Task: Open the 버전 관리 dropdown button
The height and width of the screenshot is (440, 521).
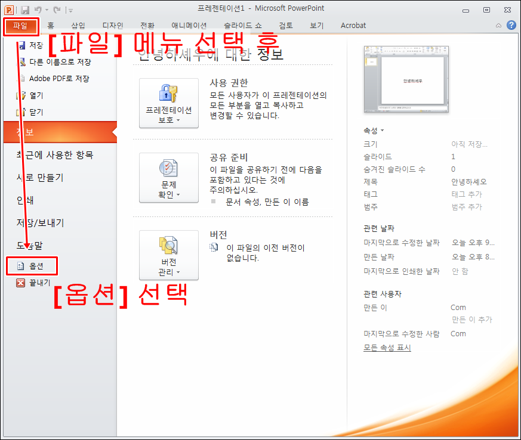Action: (x=169, y=255)
